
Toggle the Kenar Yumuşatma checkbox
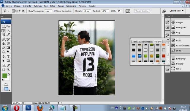coord(55,11)
